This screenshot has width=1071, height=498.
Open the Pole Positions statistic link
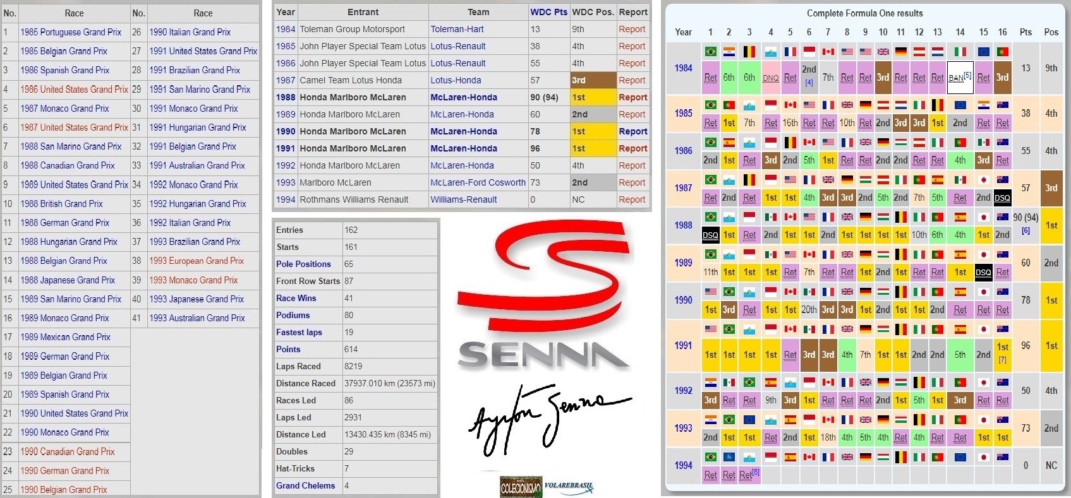303,264
